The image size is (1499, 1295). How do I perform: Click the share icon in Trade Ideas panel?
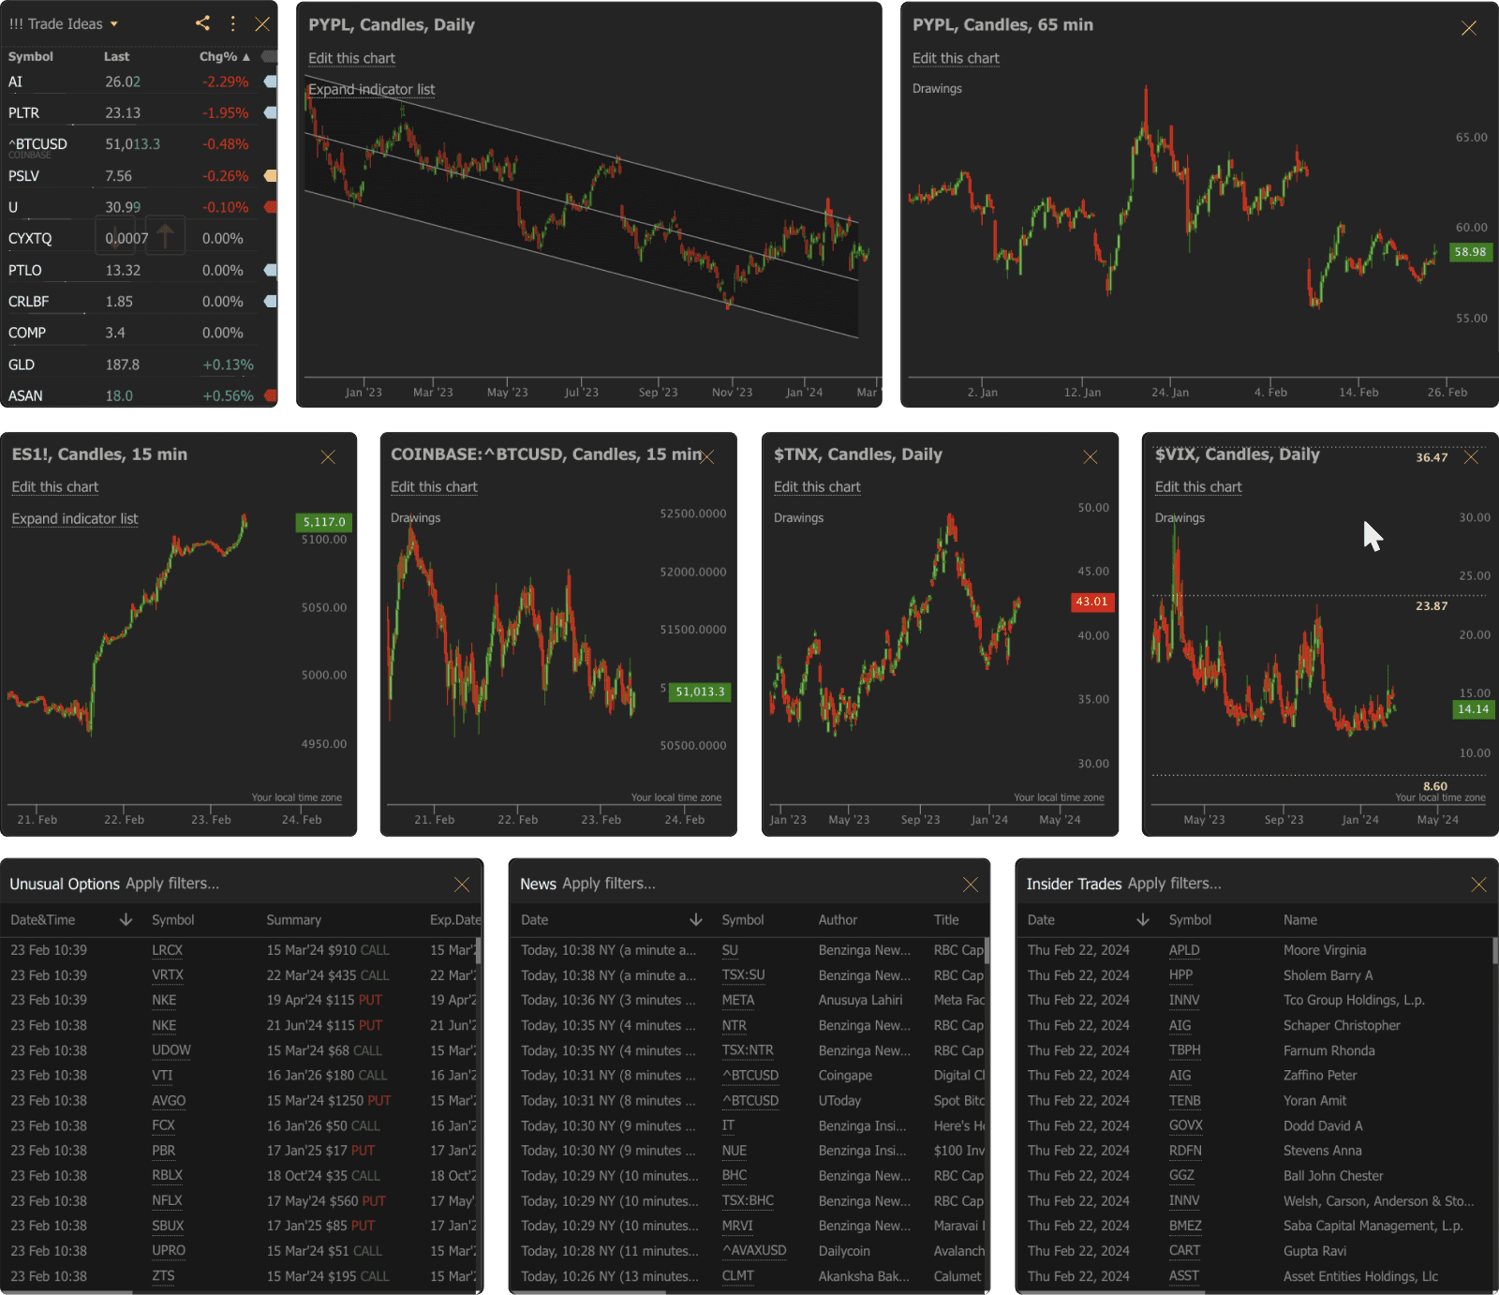point(201,23)
